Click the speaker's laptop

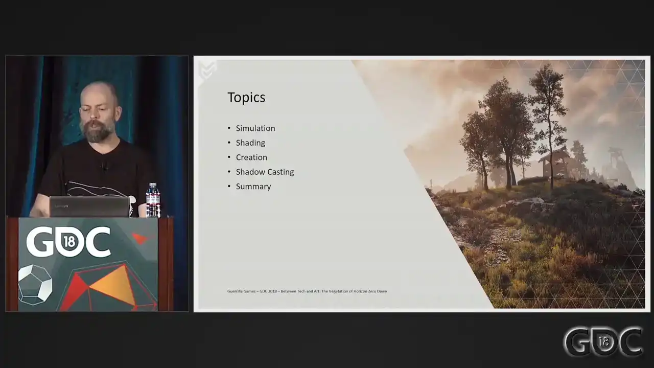tap(90, 206)
